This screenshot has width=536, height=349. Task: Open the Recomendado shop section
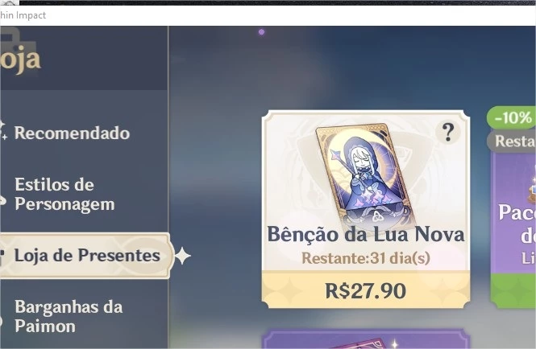pyautogui.click(x=72, y=133)
